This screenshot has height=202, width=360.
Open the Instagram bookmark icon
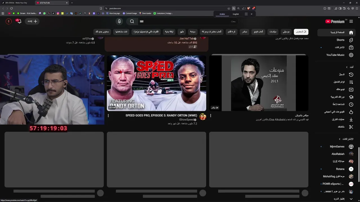coord(58,13)
